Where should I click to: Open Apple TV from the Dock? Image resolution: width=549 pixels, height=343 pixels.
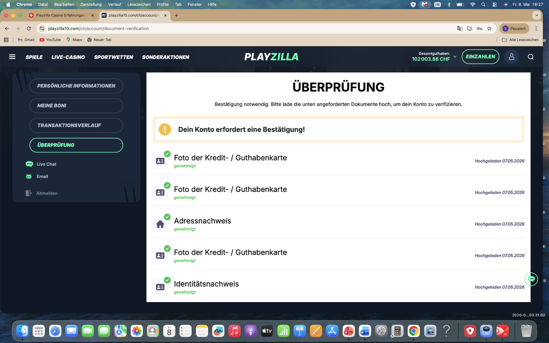267,331
